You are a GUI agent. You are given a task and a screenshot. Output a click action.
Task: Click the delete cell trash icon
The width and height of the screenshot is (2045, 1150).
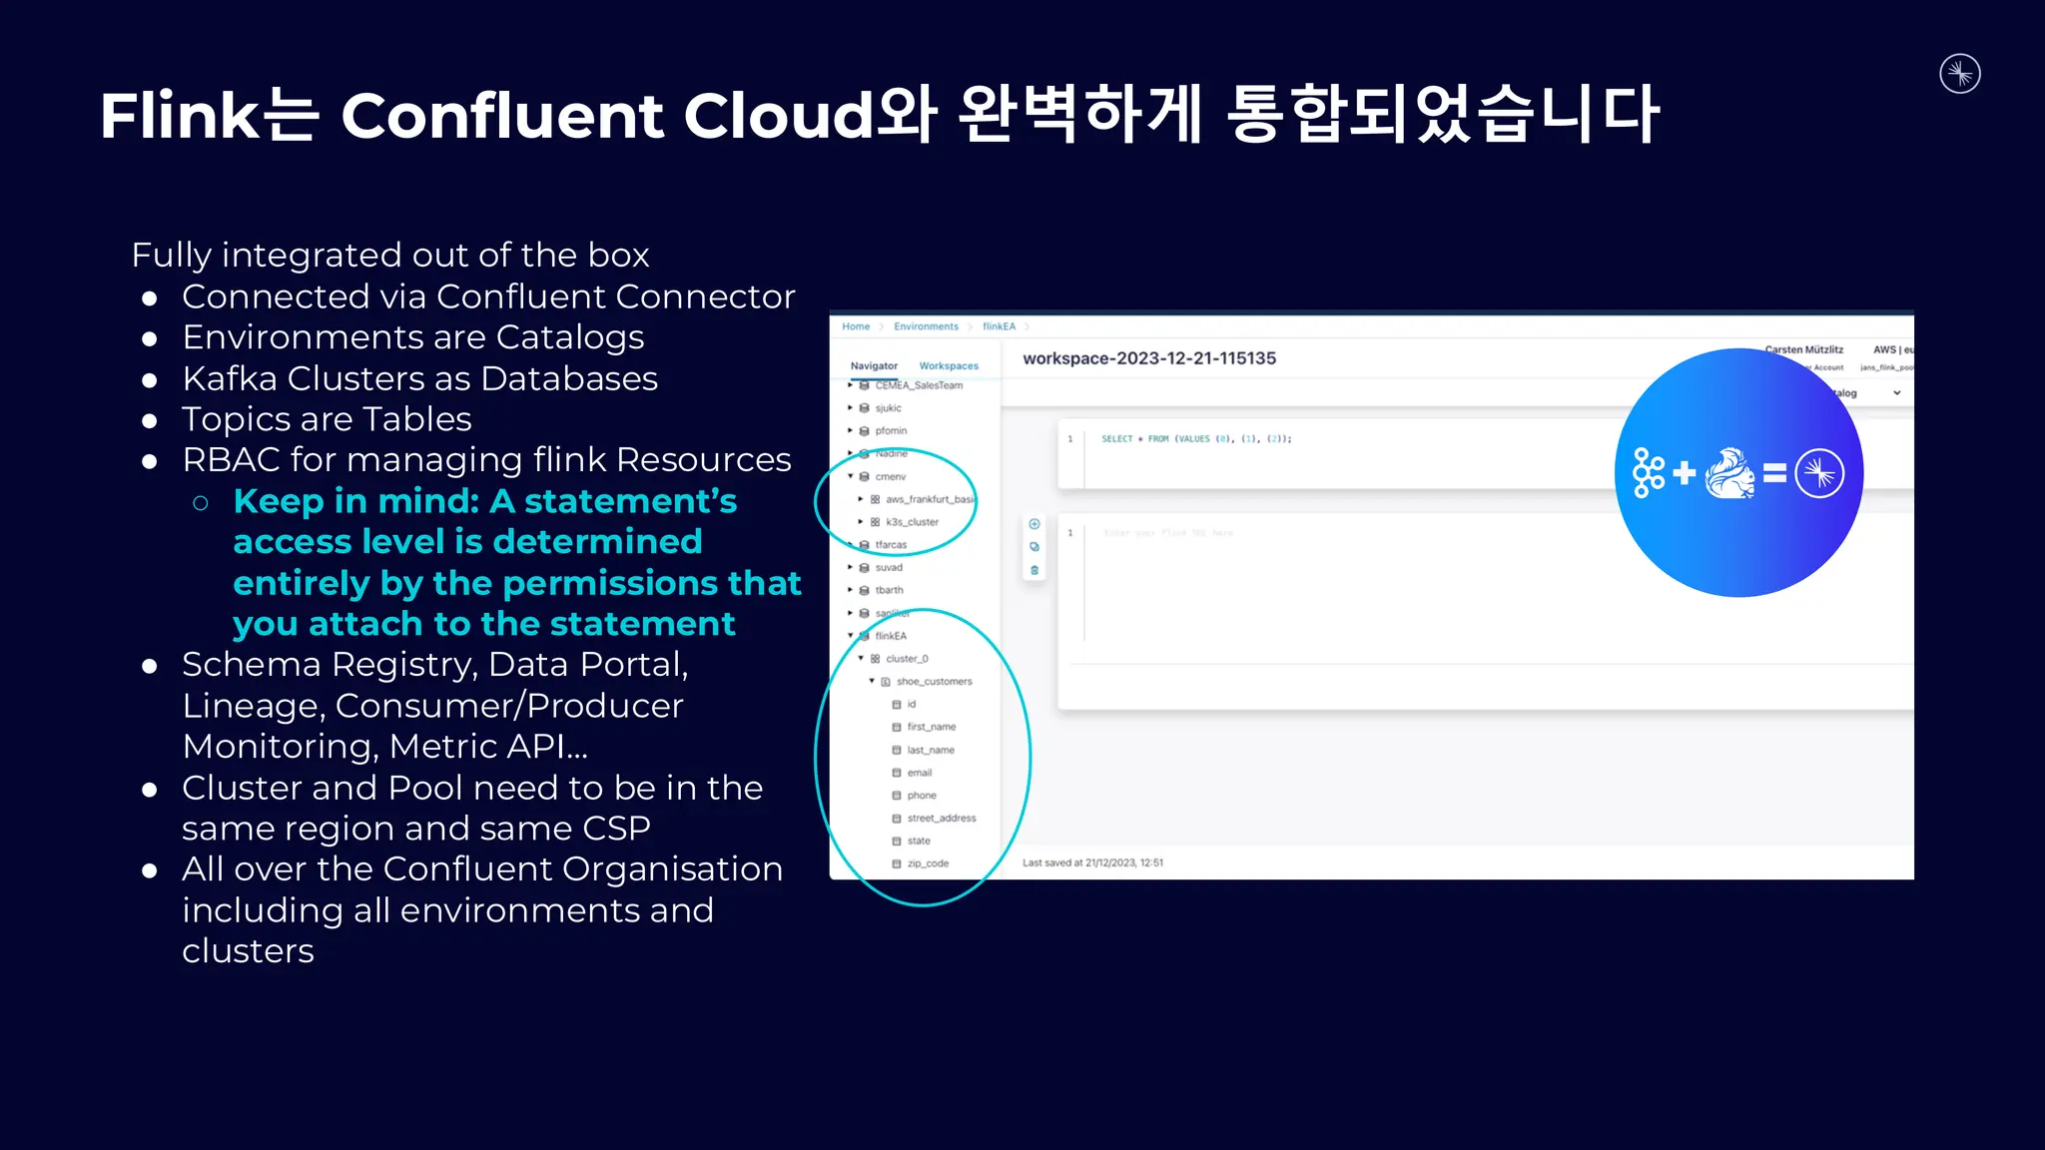tap(1034, 570)
